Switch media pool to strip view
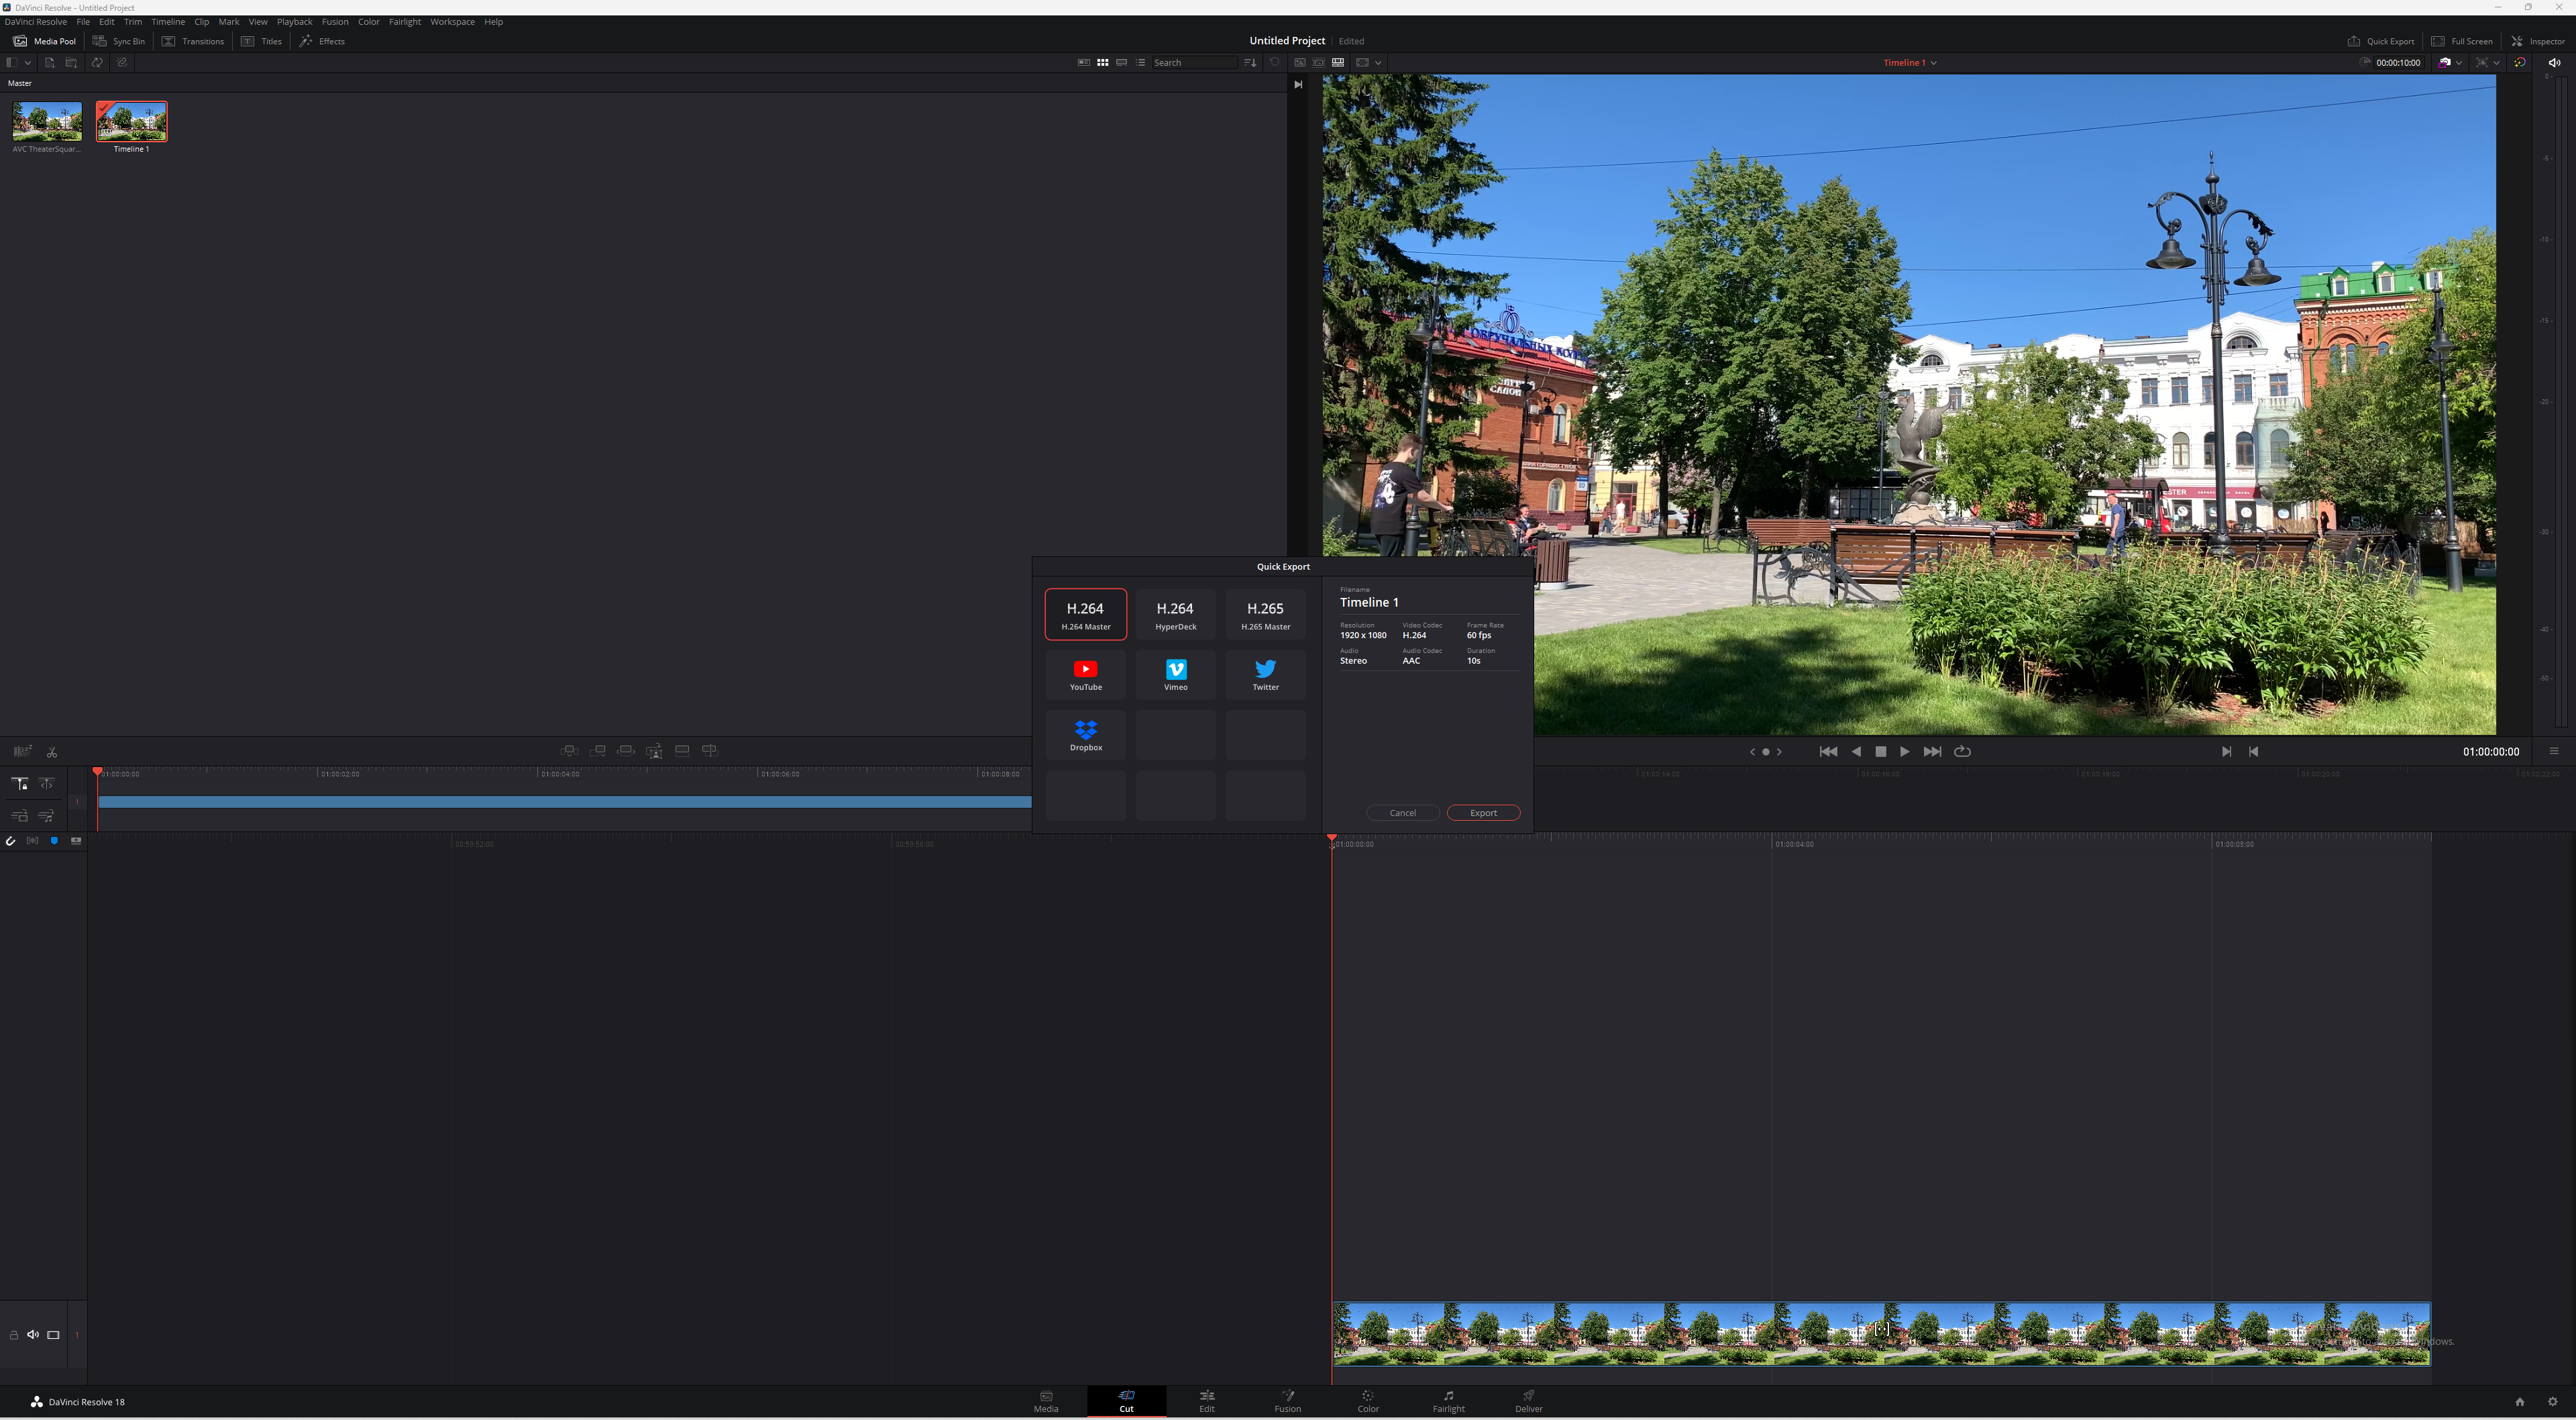 click(1121, 63)
